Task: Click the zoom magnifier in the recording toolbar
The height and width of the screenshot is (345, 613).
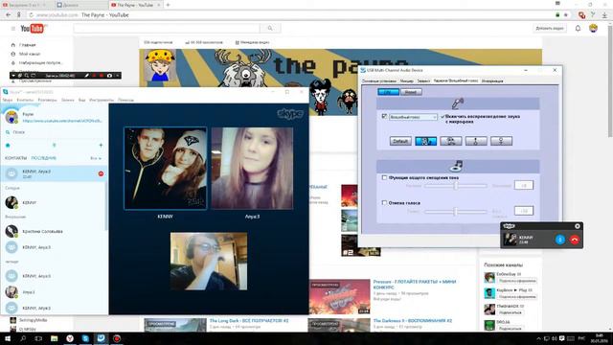Action: click(x=26, y=75)
